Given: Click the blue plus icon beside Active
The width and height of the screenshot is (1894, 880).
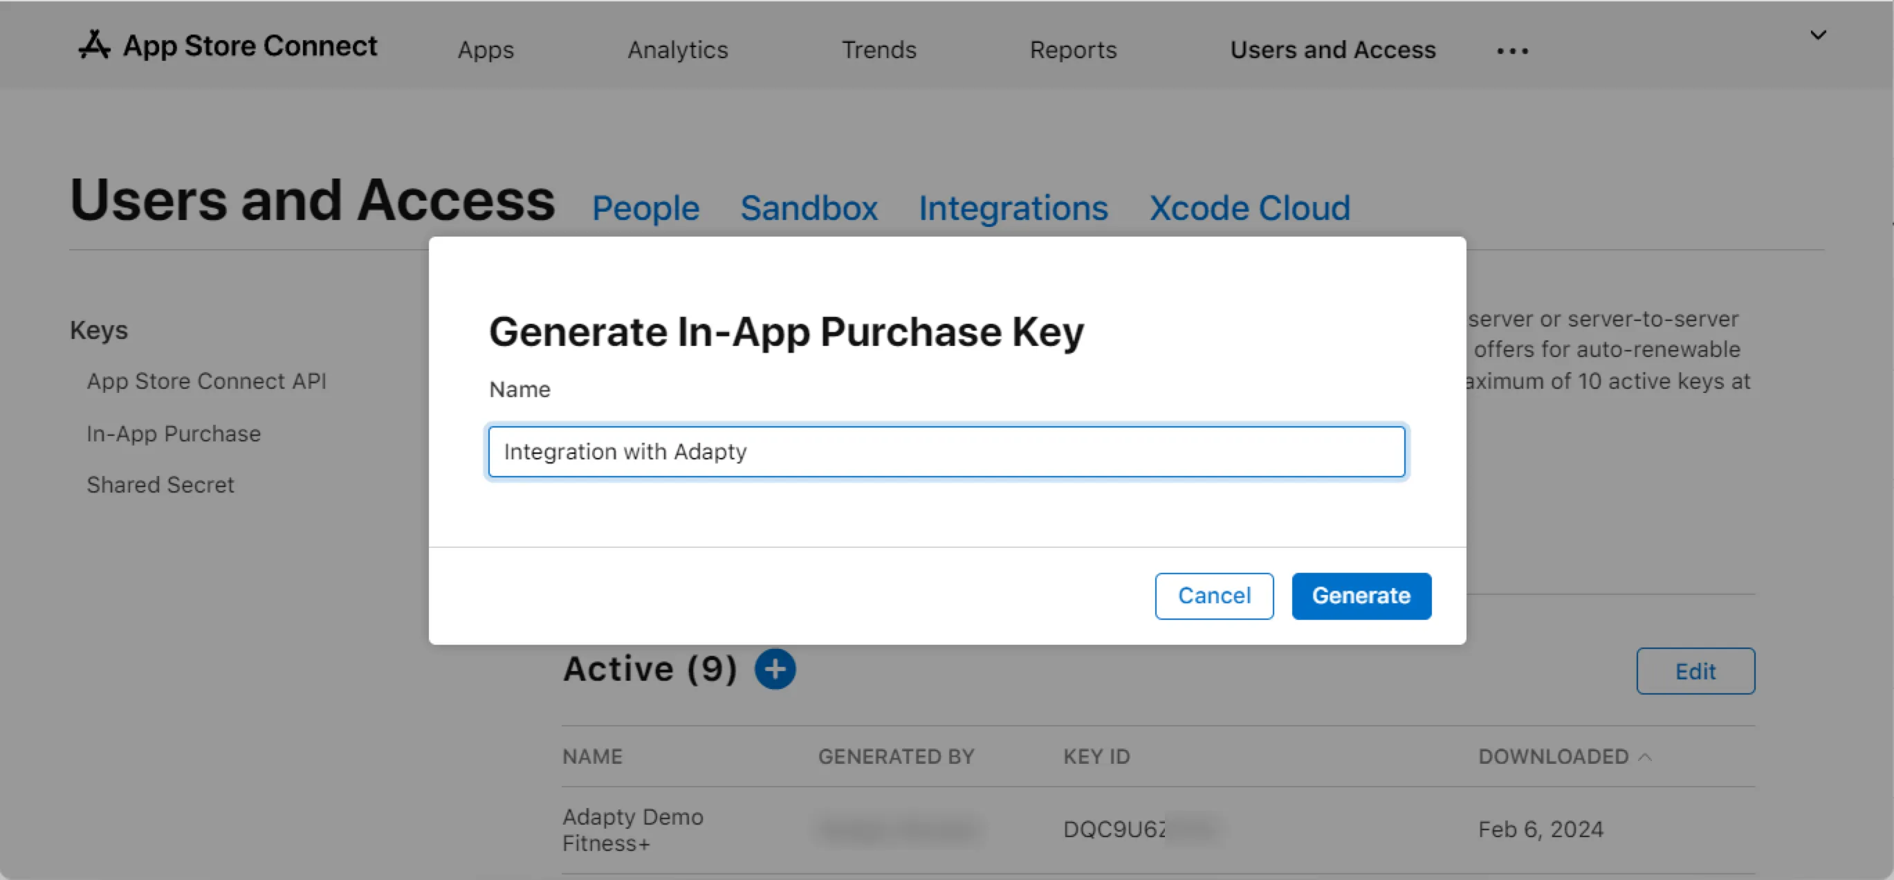Looking at the screenshot, I should click(x=775, y=669).
